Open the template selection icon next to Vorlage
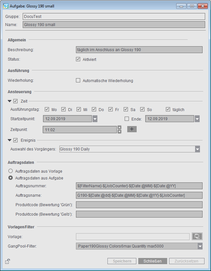 coord(197,236)
